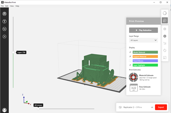This screenshot has width=171, height=113.
Task: Select the arrange tool icon
Action: tap(165, 43)
